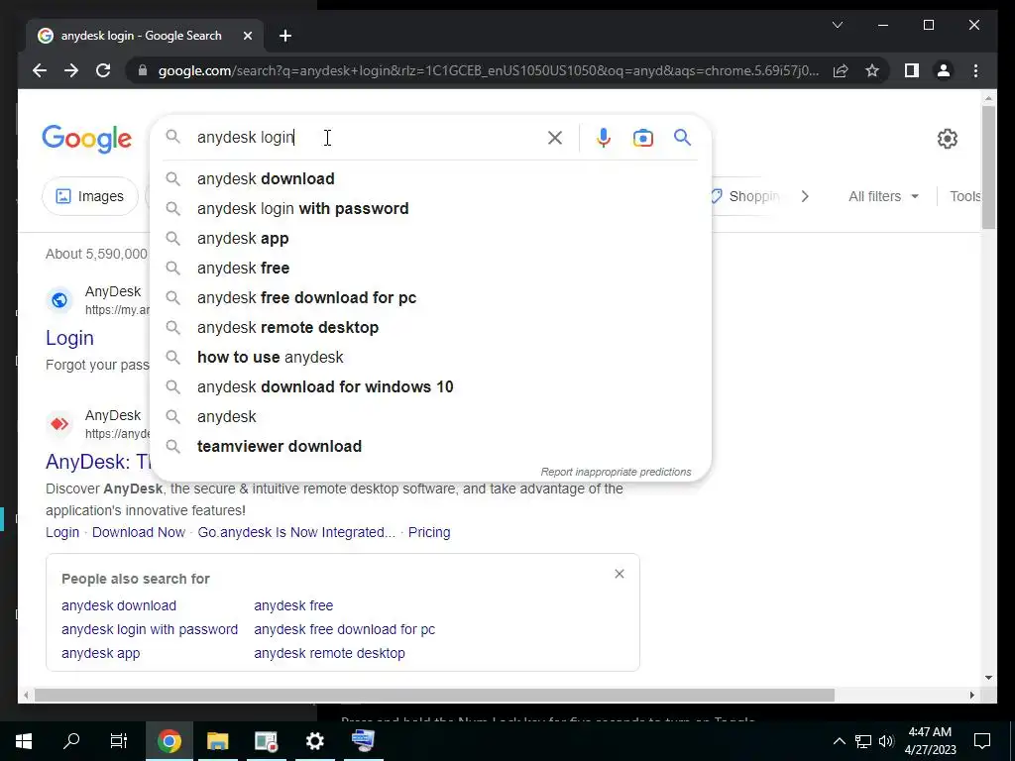The width and height of the screenshot is (1015, 761).
Task: Follow related search anydesk free download for pc
Action: (x=344, y=629)
